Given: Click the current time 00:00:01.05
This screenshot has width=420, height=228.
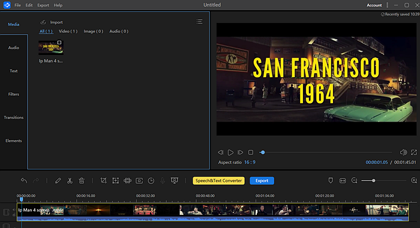Looking at the screenshot, I should click(377, 162).
